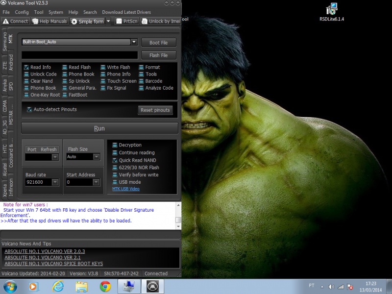Screen dimensions: 392x294
Task: Open RSDLite6.1.4 desktop icon
Action: tap(332, 12)
